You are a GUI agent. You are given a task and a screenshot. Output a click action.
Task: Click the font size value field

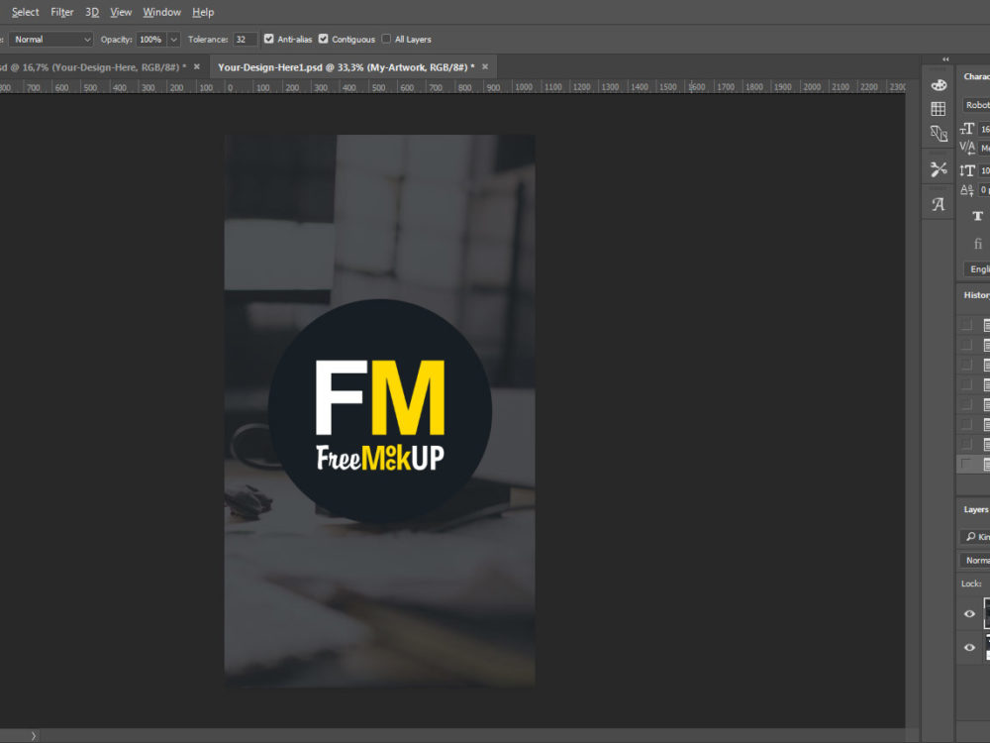(x=984, y=129)
